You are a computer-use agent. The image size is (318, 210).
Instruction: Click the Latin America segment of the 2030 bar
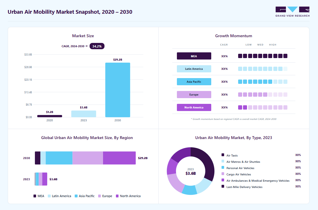point(43,158)
